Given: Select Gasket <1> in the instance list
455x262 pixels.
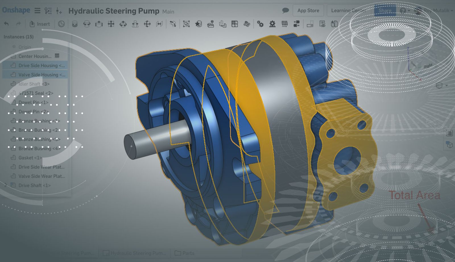Looking at the screenshot, I should point(30,158).
